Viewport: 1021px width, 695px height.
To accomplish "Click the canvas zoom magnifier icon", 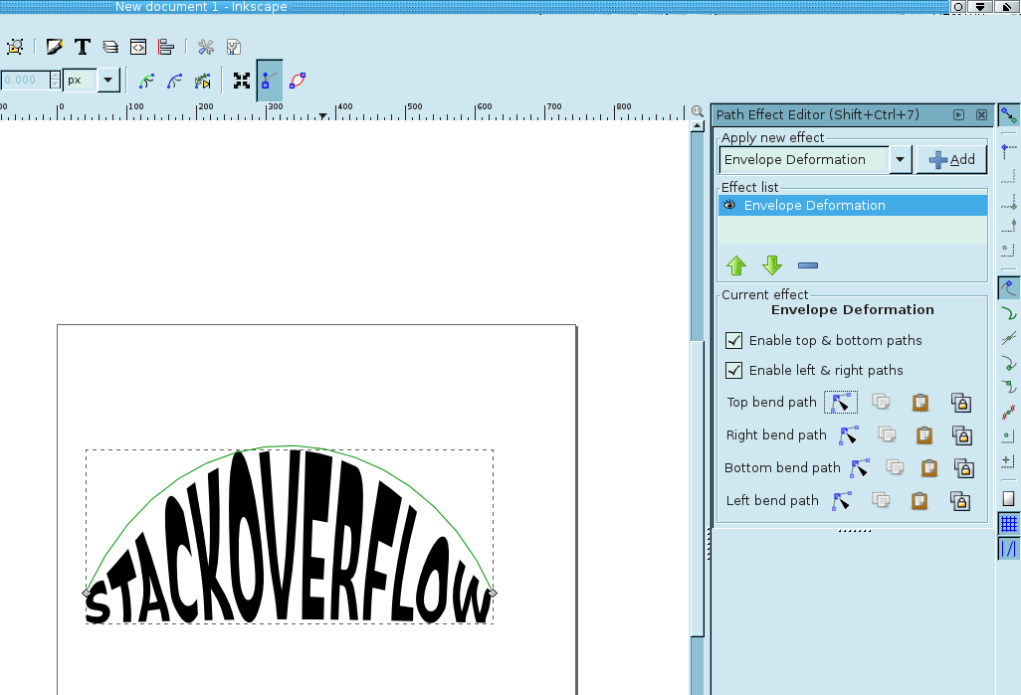I will (x=698, y=111).
